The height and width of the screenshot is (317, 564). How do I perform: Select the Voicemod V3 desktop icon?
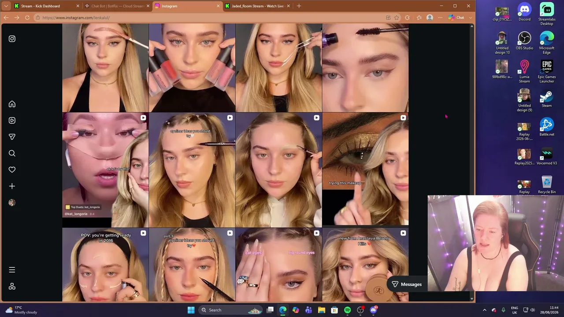click(x=547, y=156)
